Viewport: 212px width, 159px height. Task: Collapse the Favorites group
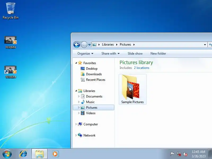76,63
